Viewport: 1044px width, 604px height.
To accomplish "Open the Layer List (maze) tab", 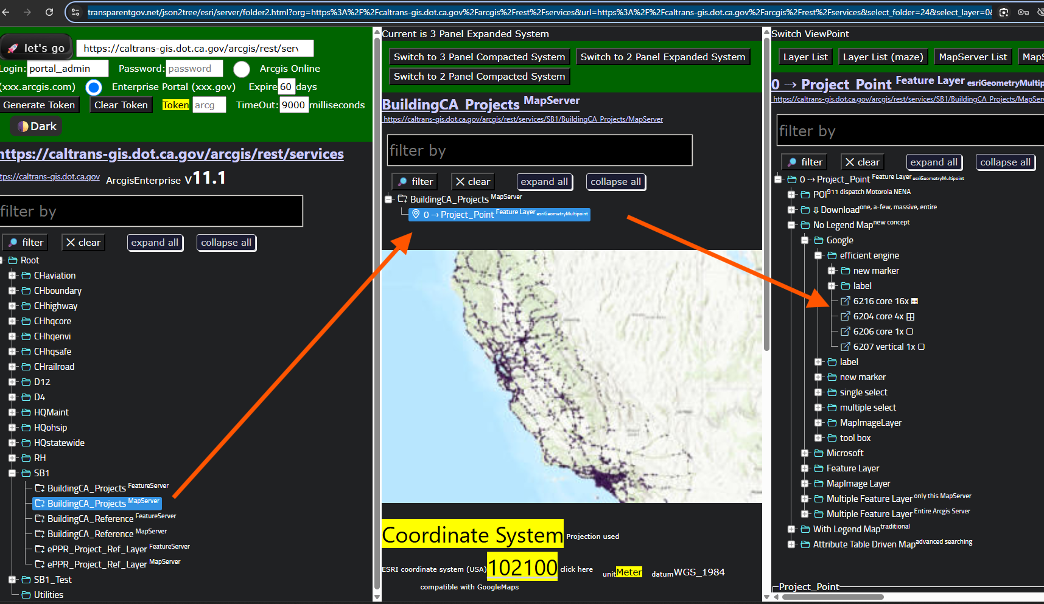I will coord(883,57).
